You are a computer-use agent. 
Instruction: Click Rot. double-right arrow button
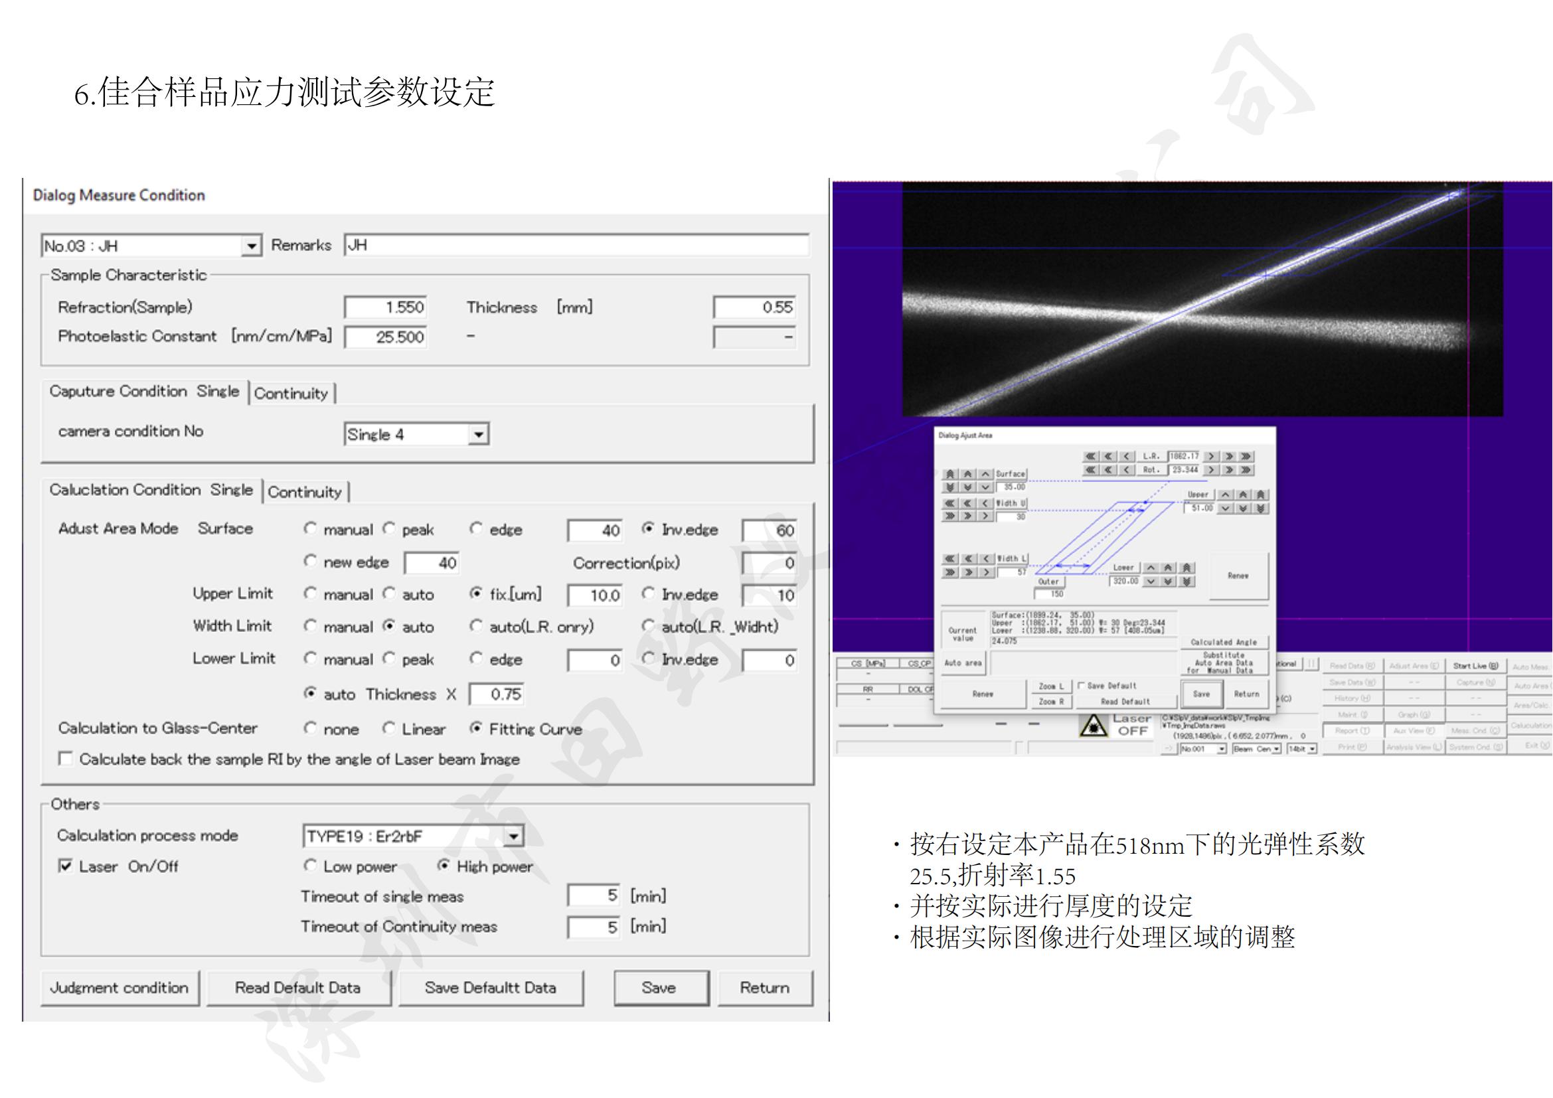[1229, 470]
